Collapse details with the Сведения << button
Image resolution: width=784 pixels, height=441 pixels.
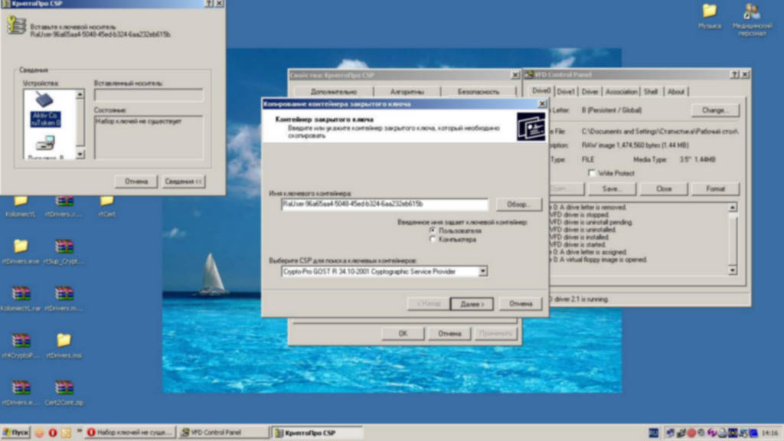pyautogui.click(x=184, y=181)
